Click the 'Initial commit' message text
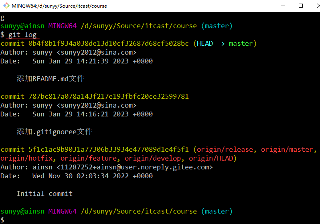320x224 pixels. point(45,193)
